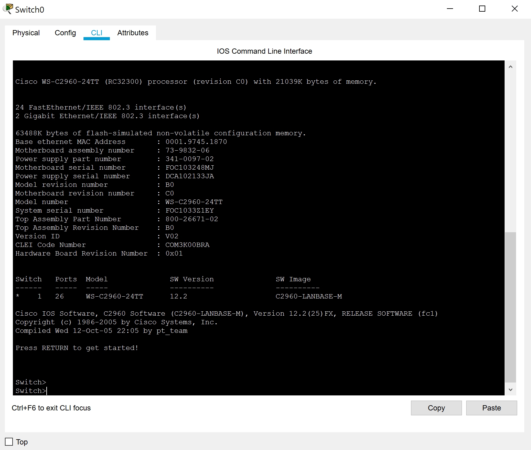The height and width of the screenshot is (450, 531).
Task: Open the Attributes tab
Action: (x=133, y=33)
